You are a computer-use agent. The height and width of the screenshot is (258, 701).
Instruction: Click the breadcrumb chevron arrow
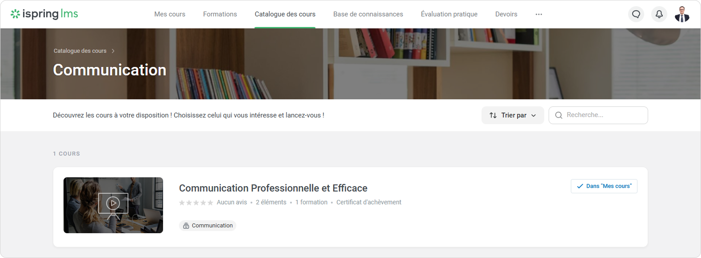click(113, 51)
